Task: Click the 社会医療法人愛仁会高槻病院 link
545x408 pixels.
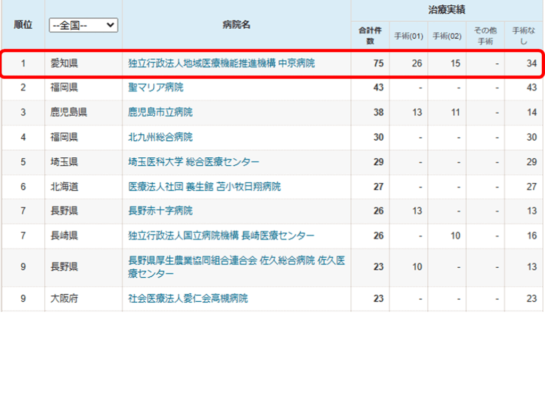Action: point(188,299)
